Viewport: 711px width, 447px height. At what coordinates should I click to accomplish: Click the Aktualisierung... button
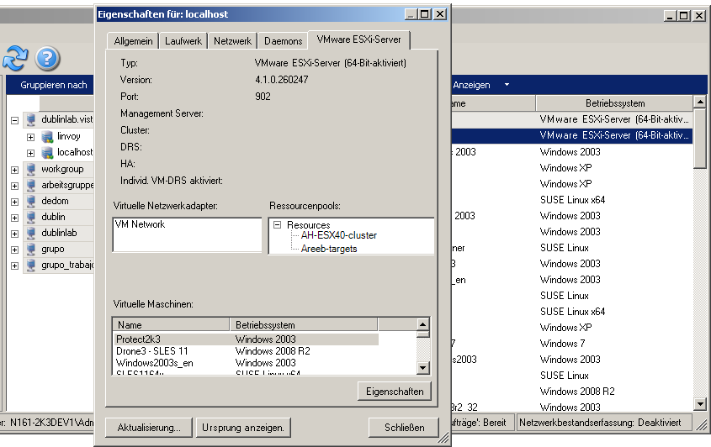[149, 427]
